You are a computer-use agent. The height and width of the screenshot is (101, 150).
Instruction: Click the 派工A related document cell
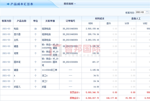45,76
